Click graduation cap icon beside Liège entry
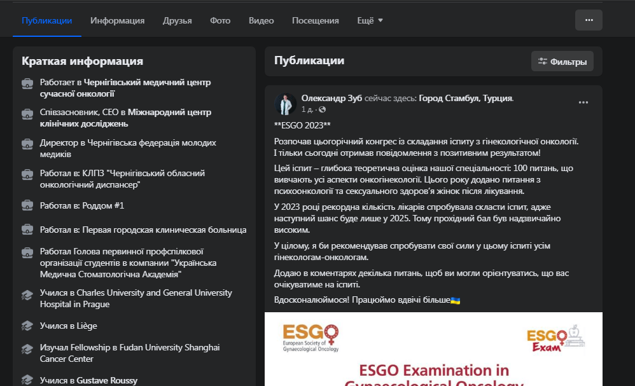The width and height of the screenshot is (635, 386). 27,326
